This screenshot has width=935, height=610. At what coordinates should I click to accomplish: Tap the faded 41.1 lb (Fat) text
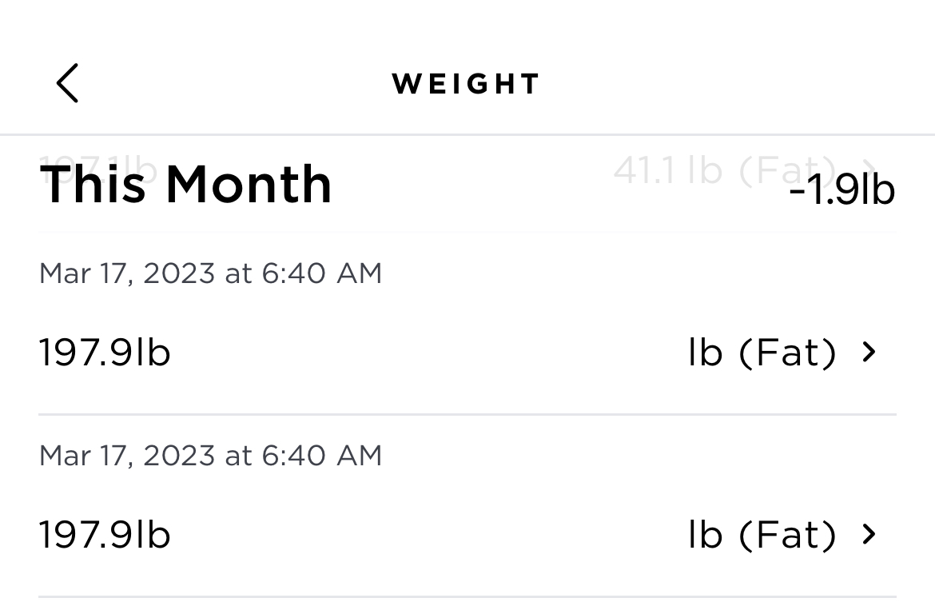[x=703, y=169]
